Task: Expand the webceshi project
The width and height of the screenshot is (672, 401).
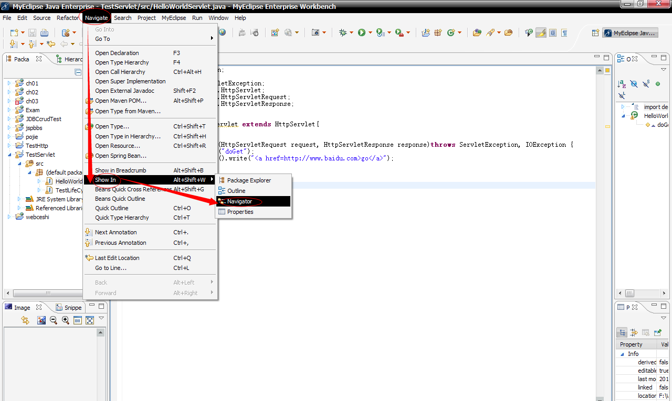Action: (9, 217)
